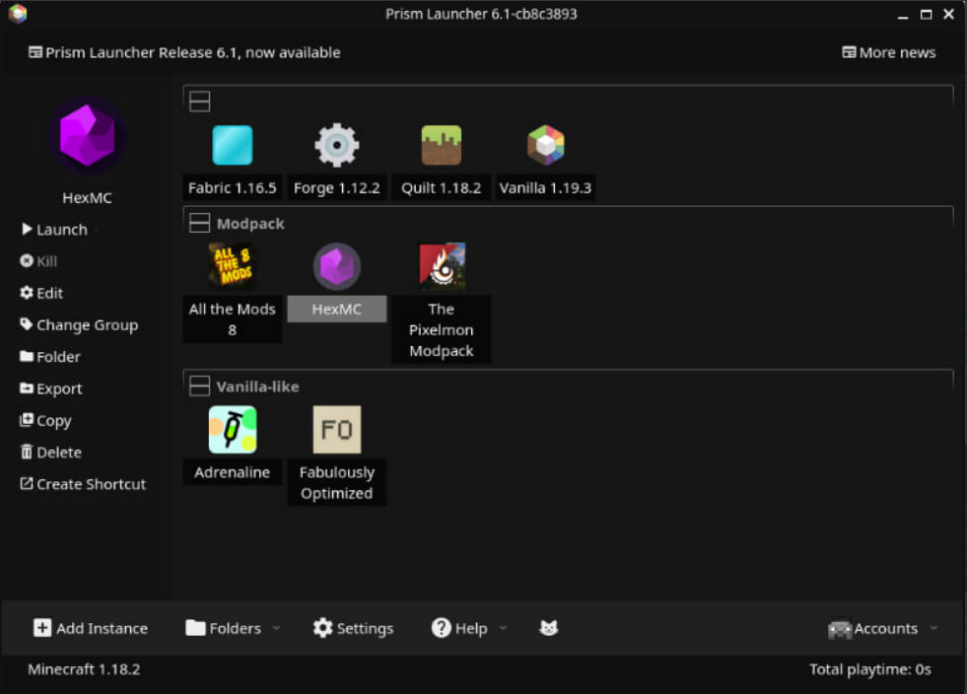Copy the selected instance
The image size is (967, 694).
click(45, 421)
